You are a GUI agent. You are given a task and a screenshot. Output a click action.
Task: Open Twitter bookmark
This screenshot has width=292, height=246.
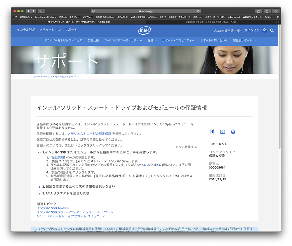point(268,17)
